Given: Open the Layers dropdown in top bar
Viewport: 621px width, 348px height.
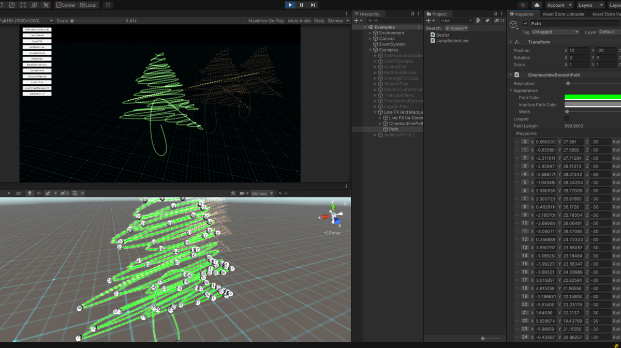Looking at the screenshot, I should tap(590, 5).
